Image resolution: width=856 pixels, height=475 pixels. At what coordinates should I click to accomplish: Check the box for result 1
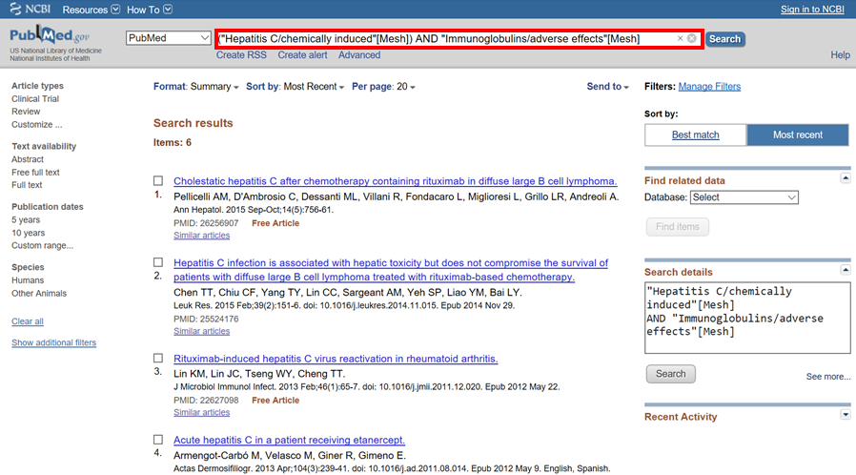click(158, 180)
